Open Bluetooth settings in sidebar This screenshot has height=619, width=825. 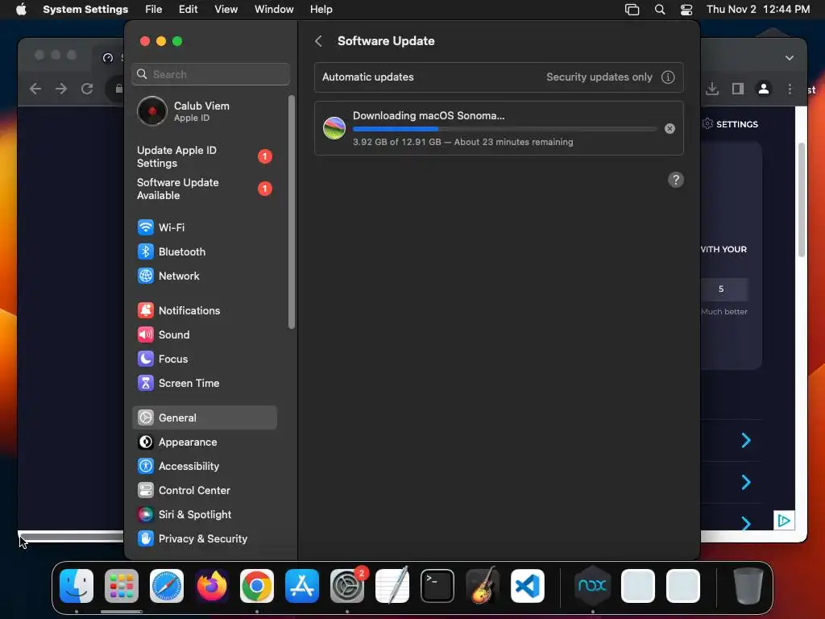click(204, 251)
